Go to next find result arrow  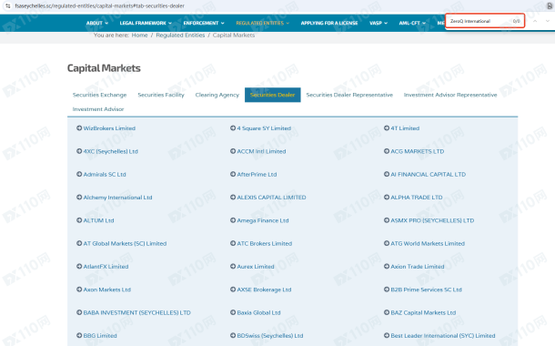[548, 21]
